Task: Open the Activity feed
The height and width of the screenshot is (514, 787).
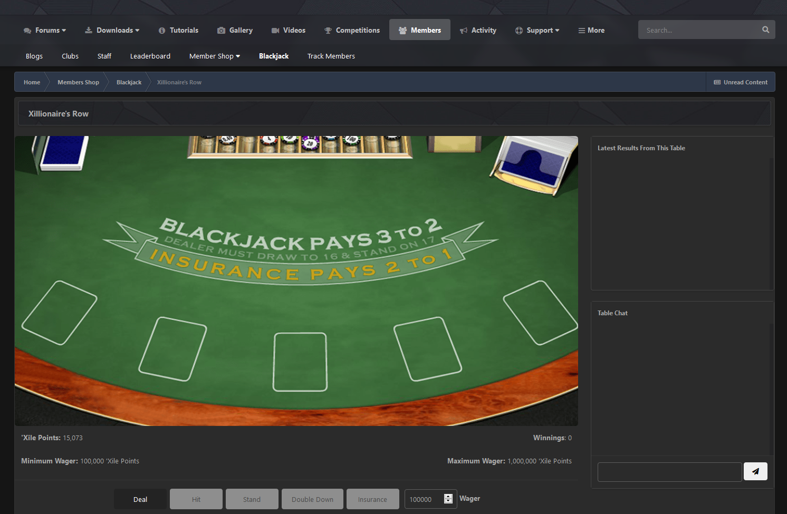Action: pyautogui.click(x=478, y=30)
